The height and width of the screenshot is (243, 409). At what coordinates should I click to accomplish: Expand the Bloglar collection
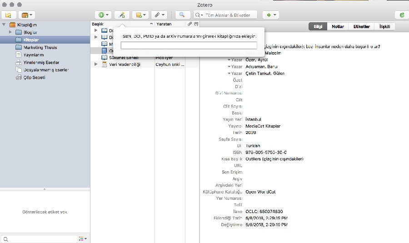10,32
